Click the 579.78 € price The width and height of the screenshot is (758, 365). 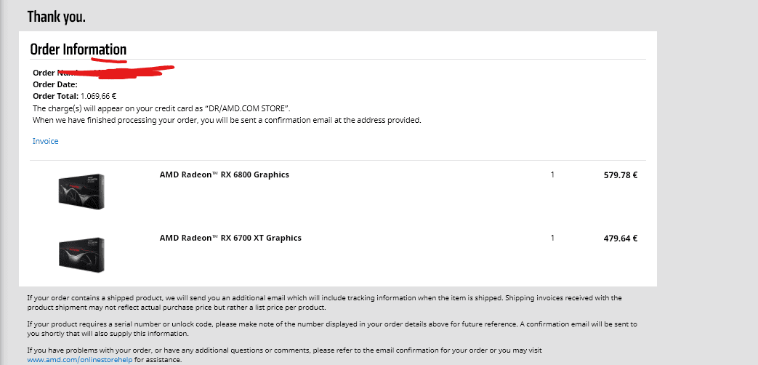tap(620, 175)
